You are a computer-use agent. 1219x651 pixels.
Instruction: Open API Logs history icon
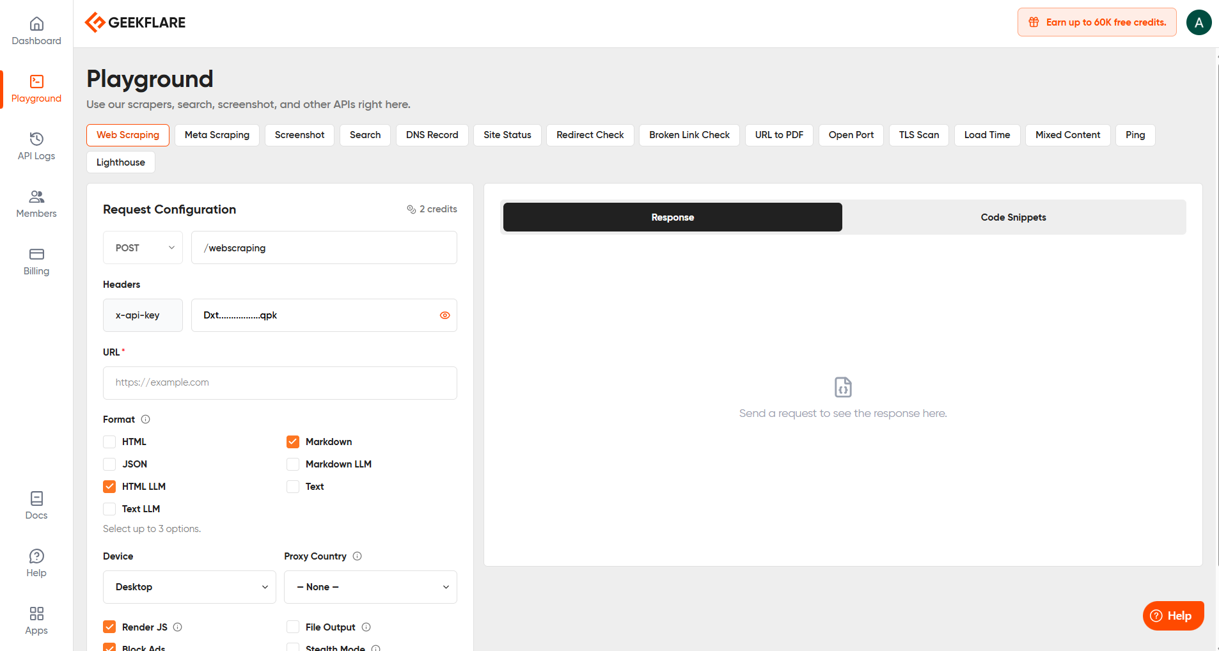36,139
